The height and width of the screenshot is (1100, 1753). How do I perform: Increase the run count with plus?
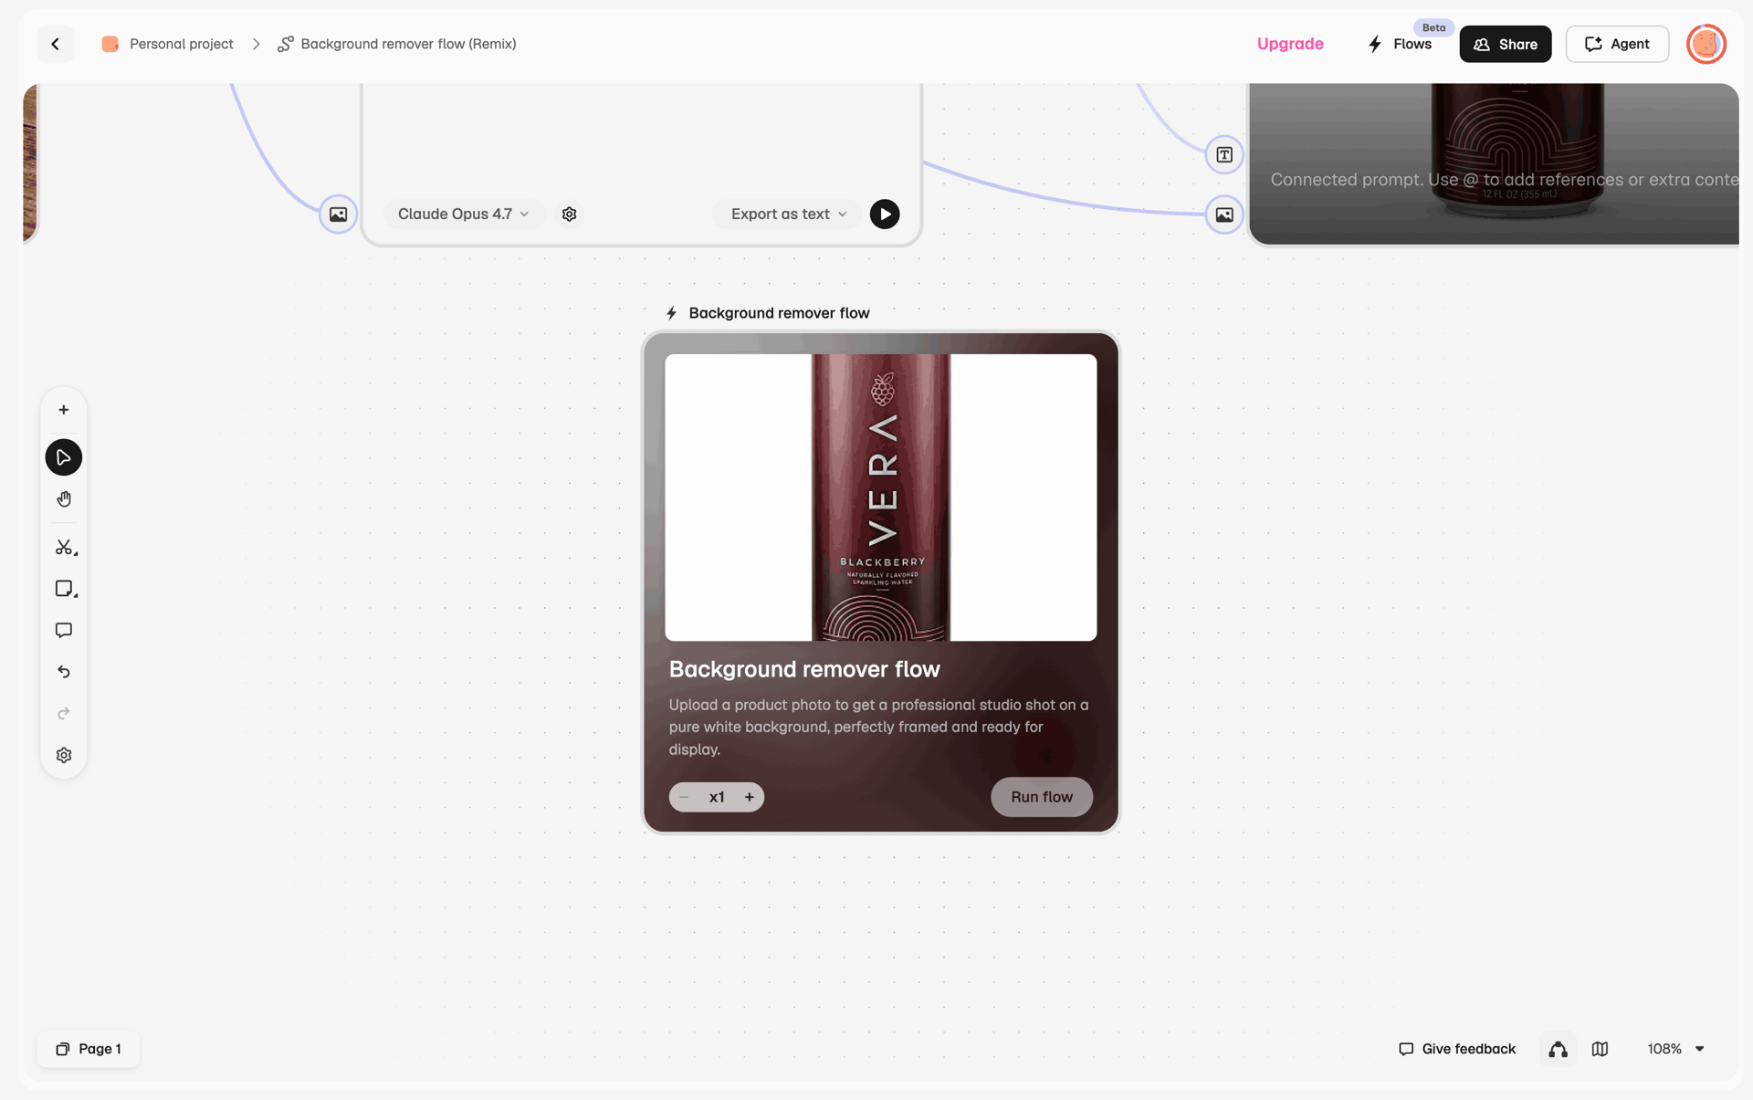click(750, 797)
